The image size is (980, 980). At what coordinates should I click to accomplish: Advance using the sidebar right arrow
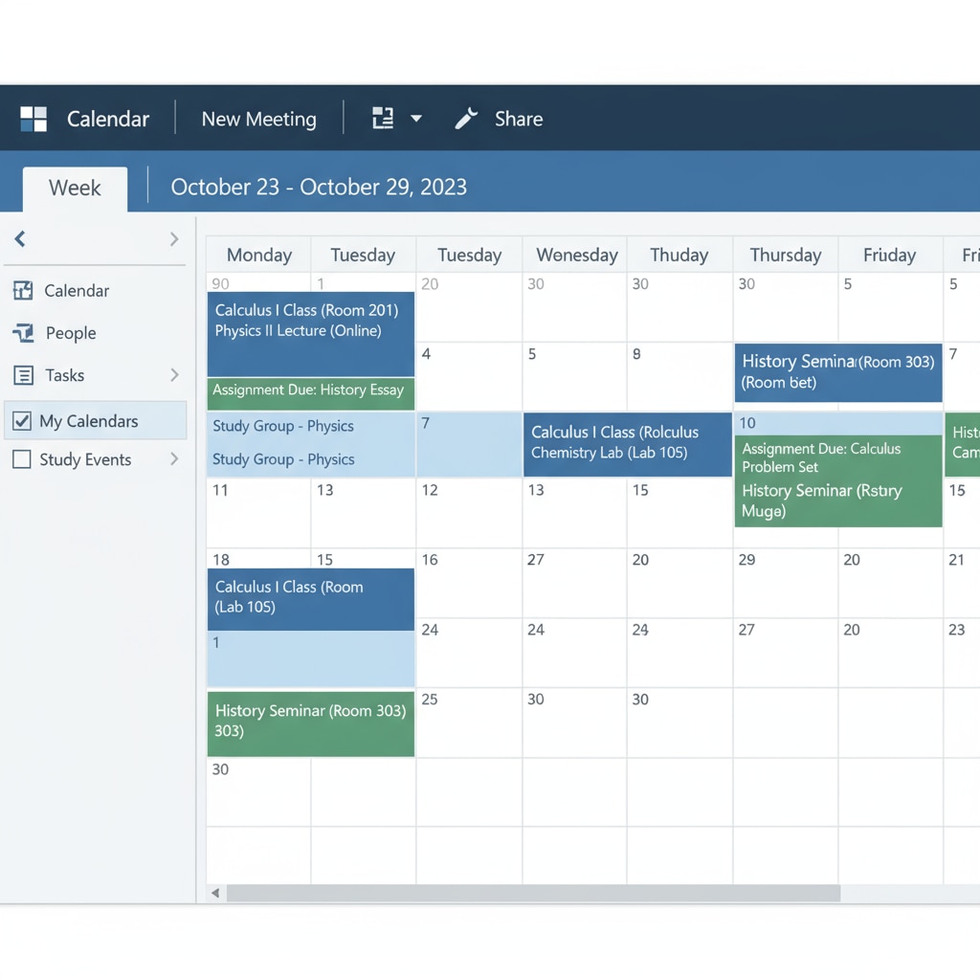click(174, 239)
